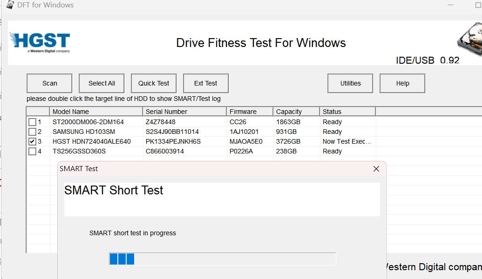Click capacity value 3726GB
The width and height of the screenshot is (482, 279).
tap(288, 141)
